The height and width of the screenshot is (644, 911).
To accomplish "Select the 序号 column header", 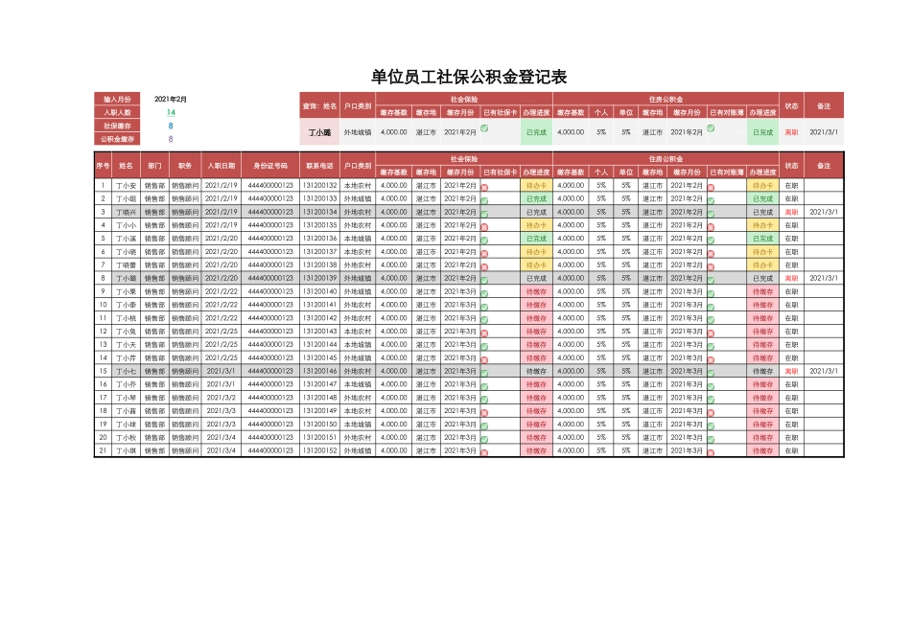I will point(103,166).
